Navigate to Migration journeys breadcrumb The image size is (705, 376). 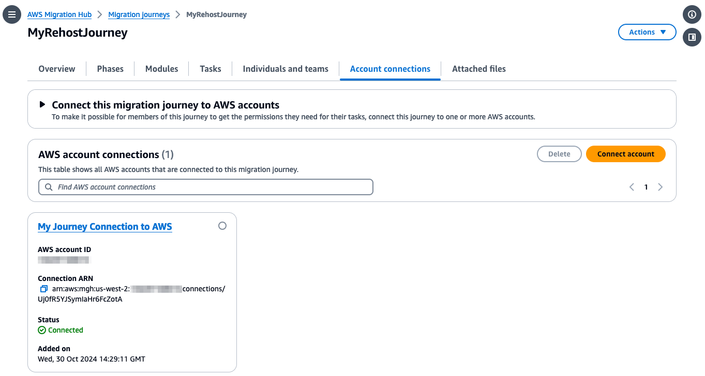(139, 14)
